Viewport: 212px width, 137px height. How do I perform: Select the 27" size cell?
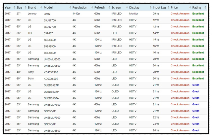pos(19,14)
